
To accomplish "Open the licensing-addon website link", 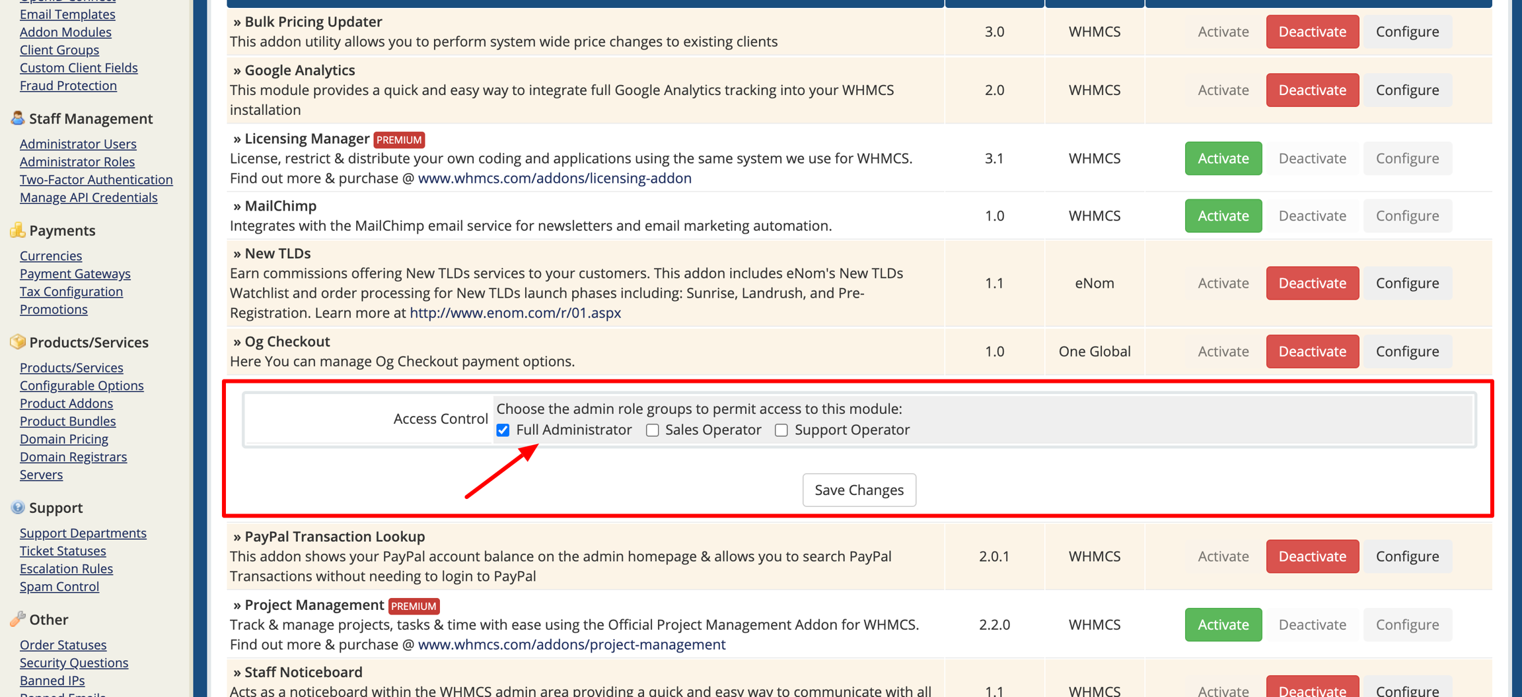I will click(x=554, y=178).
